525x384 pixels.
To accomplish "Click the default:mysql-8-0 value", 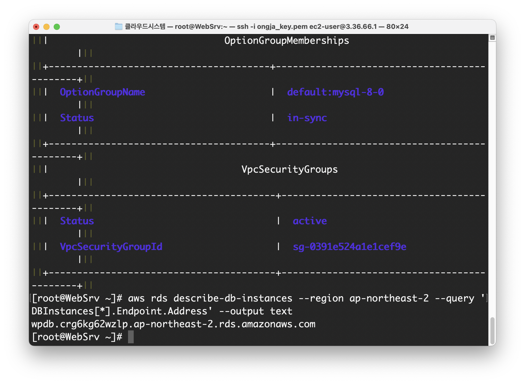I will pyautogui.click(x=335, y=92).
